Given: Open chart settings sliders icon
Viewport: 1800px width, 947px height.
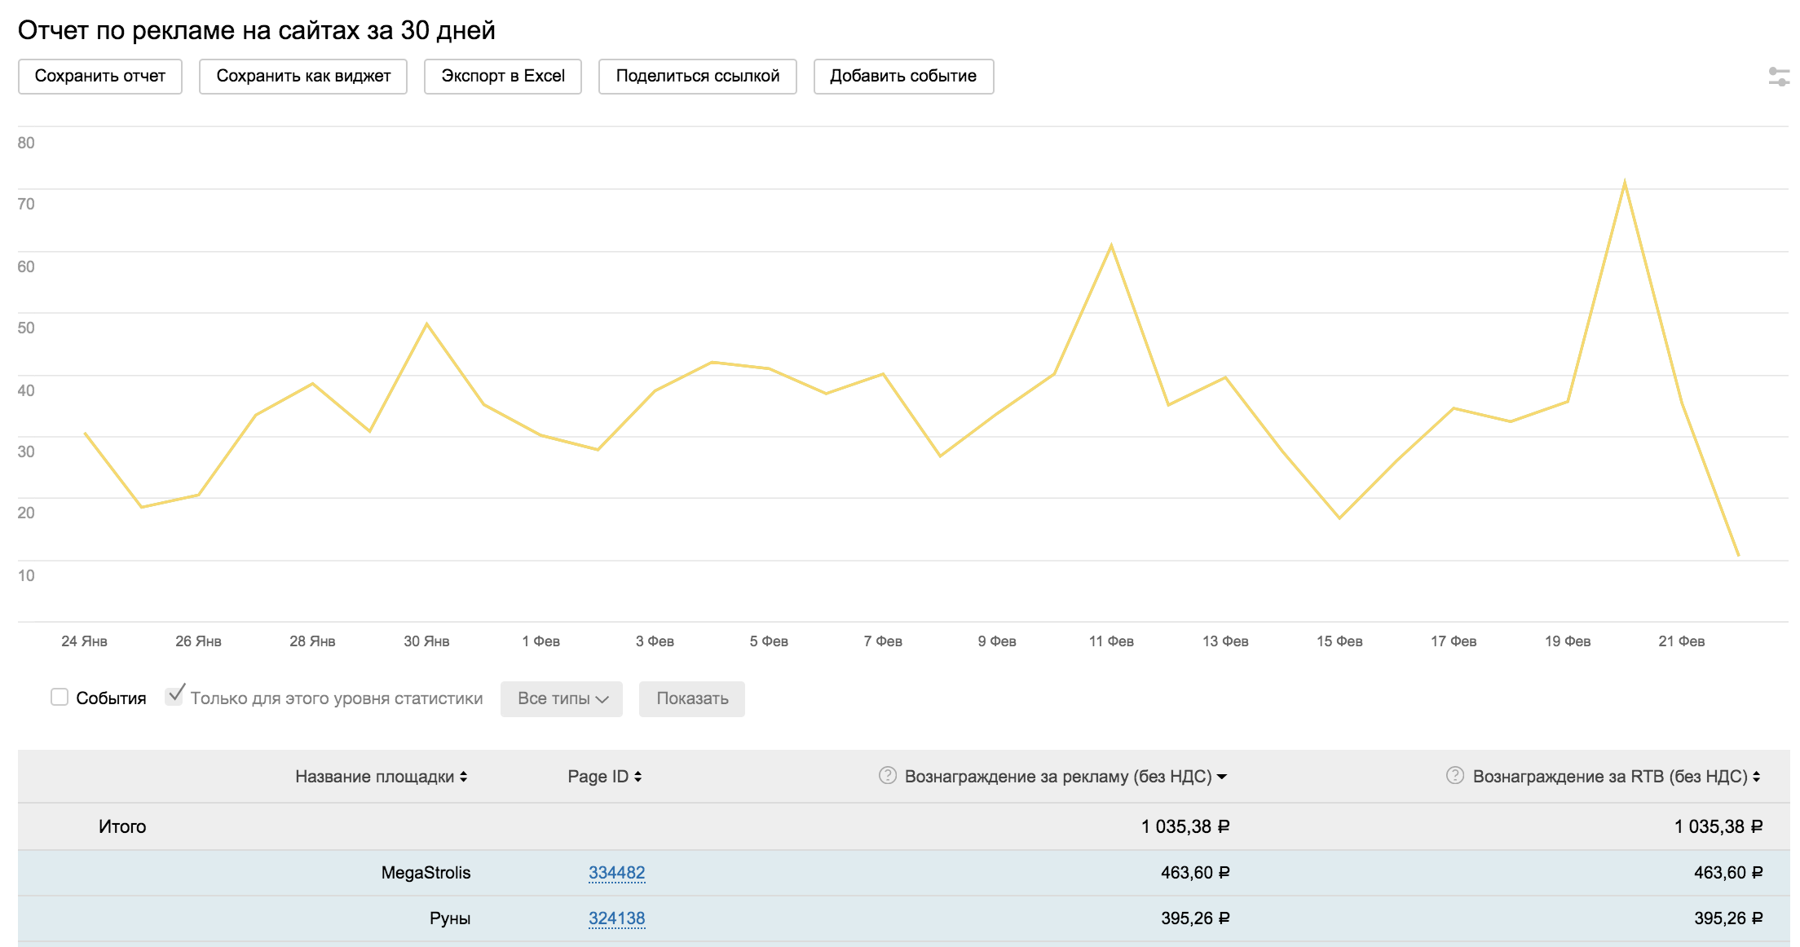Looking at the screenshot, I should point(1779,77).
